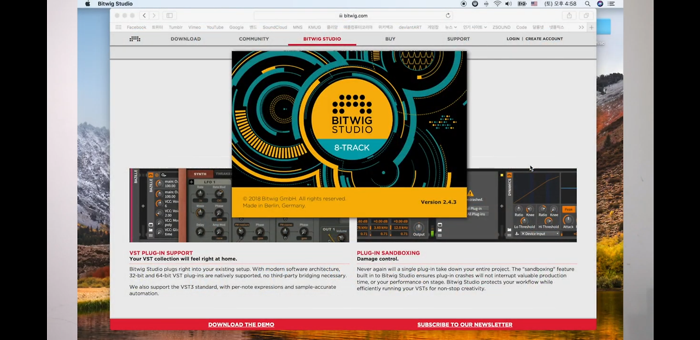Open the deviantART bookmark
The height and width of the screenshot is (340, 700).
tap(411, 27)
